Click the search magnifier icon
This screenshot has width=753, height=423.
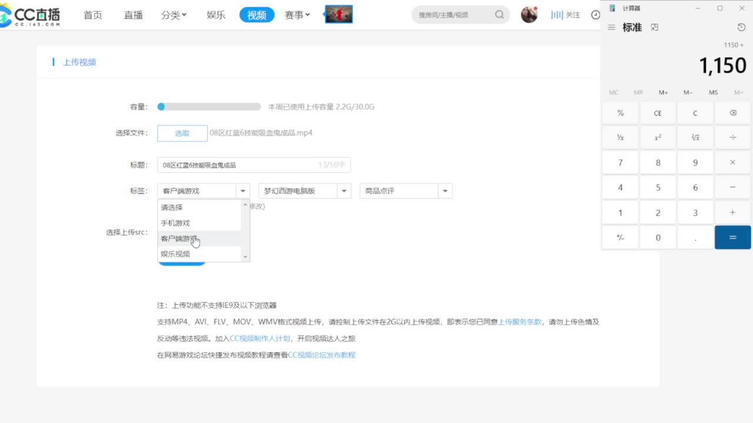coord(499,15)
